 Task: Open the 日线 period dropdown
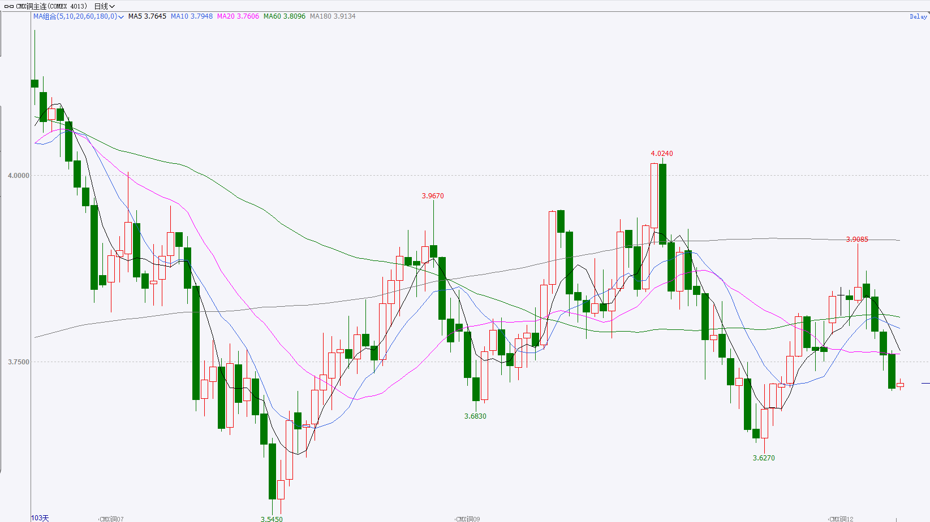point(105,6)
